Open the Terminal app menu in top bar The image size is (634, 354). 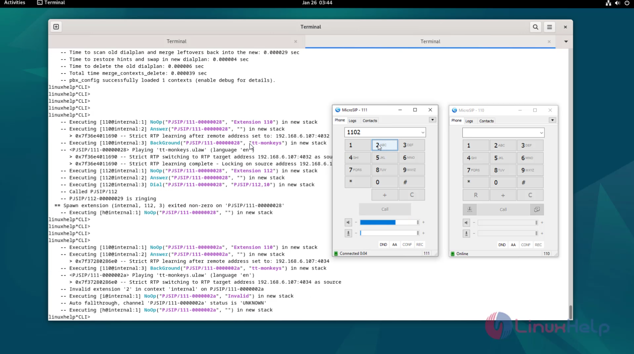click(51, 3)
